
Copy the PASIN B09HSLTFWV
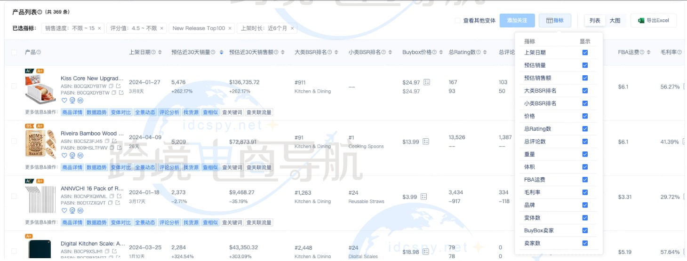[x=111, y=148]
